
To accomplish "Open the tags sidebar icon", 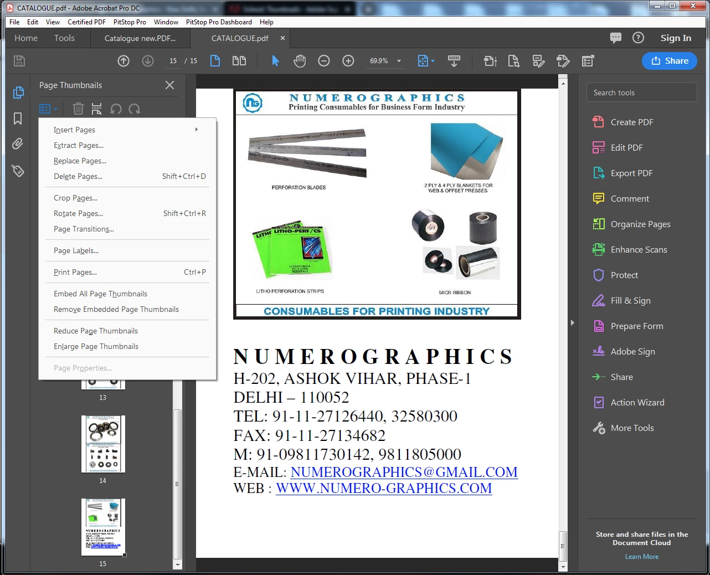I will tap(18, 171).
